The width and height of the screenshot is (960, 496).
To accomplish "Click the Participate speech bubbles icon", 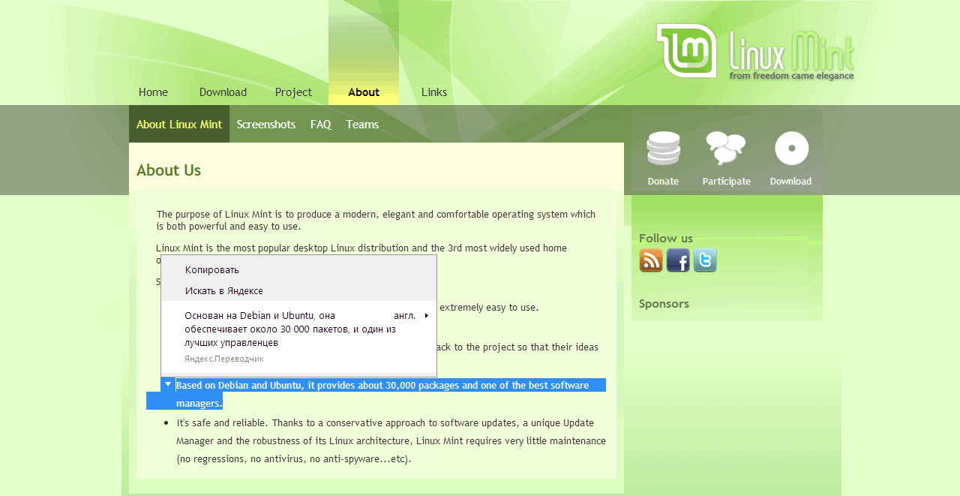I will pos(725,149).
